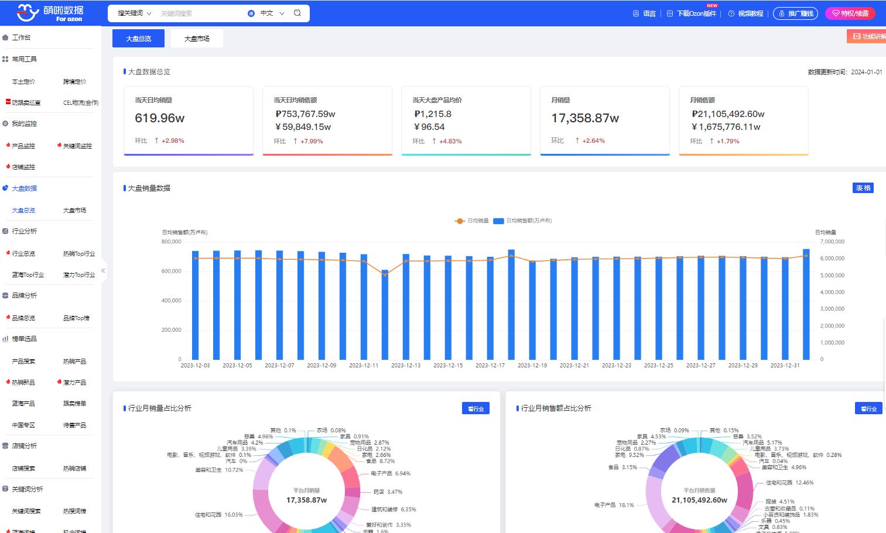Click the 行业分析 chart icon
Viewport: 886px width, 533px height.
pyautogui.click(x=6, y=231)
